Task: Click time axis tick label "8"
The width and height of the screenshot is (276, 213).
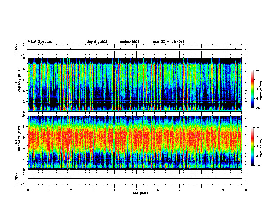Action: [x=201, y=190]
